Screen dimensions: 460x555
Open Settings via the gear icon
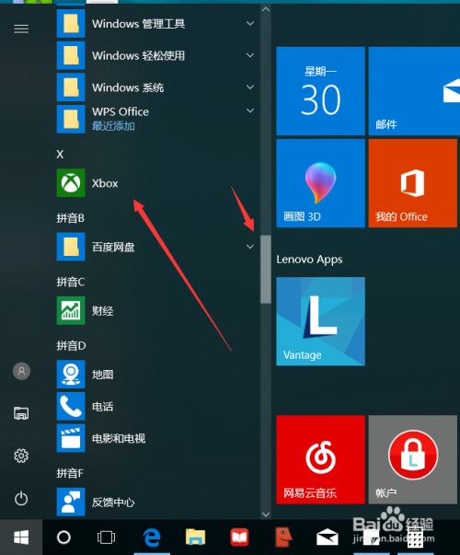[21, 456]
